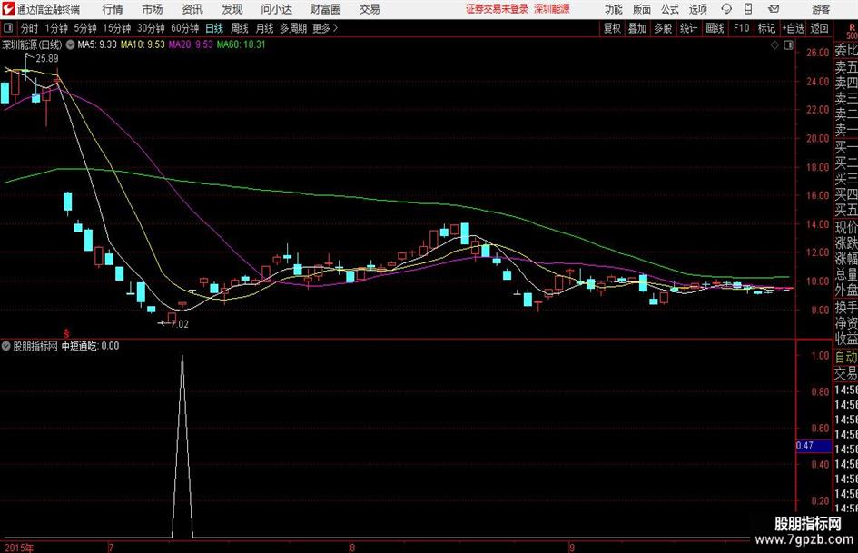Click the diamond icon at chart top right
The width and height of the screenshot is (858, 553).
click(x=774, y=44)
